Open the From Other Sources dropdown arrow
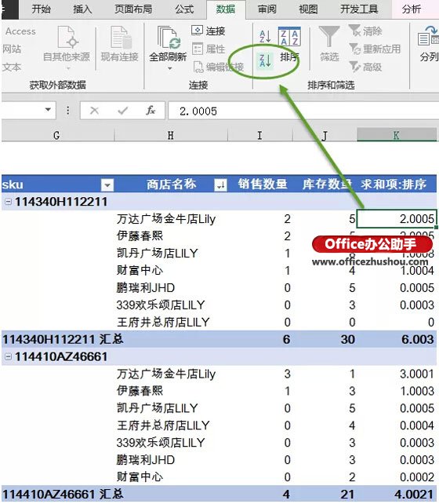This screenshot has width=439, height=504. click(68, 68)
